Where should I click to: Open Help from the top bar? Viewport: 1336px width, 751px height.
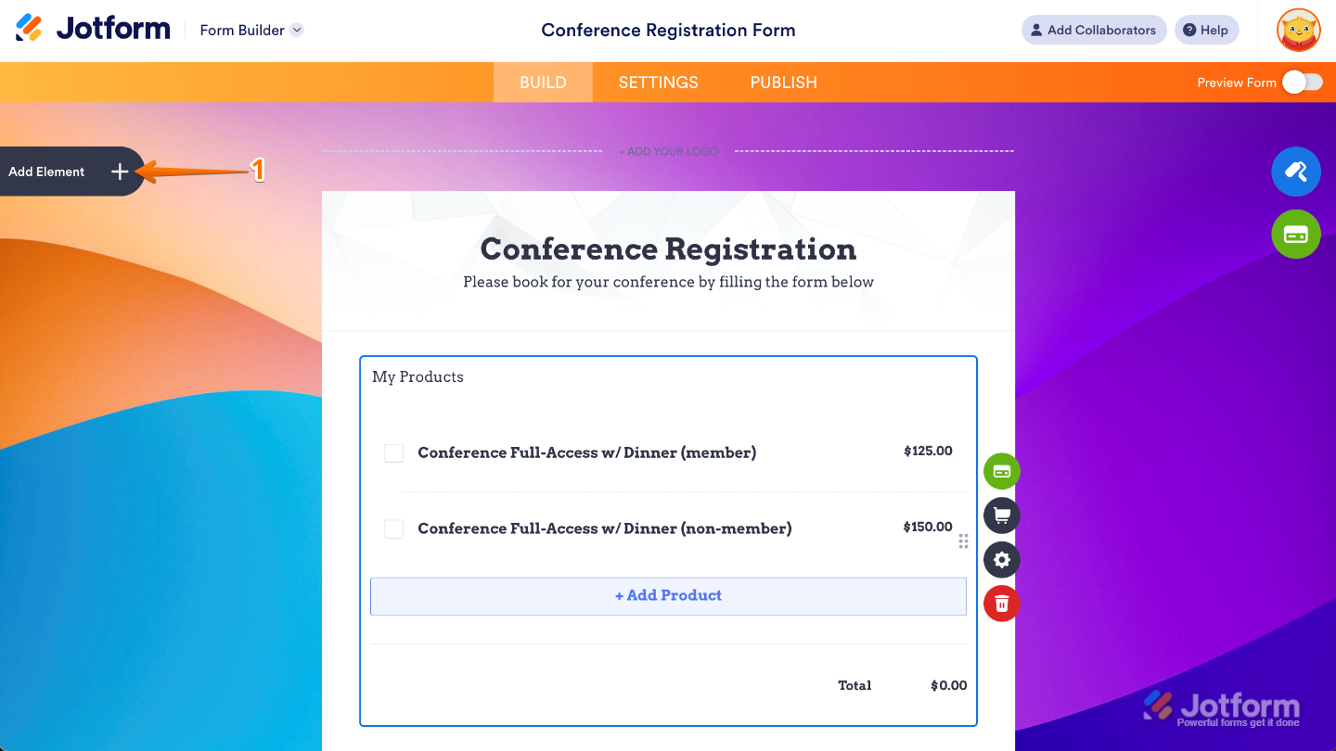[x=1206, y=30]
